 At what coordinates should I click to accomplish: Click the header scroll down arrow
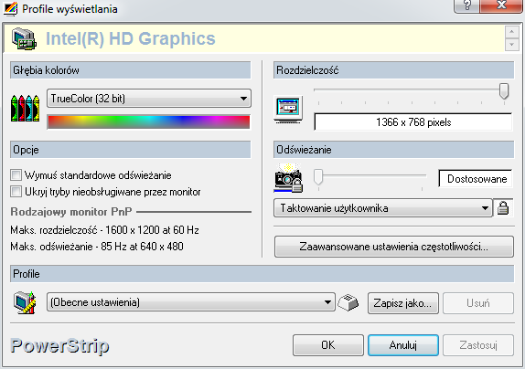click(511, 45)
